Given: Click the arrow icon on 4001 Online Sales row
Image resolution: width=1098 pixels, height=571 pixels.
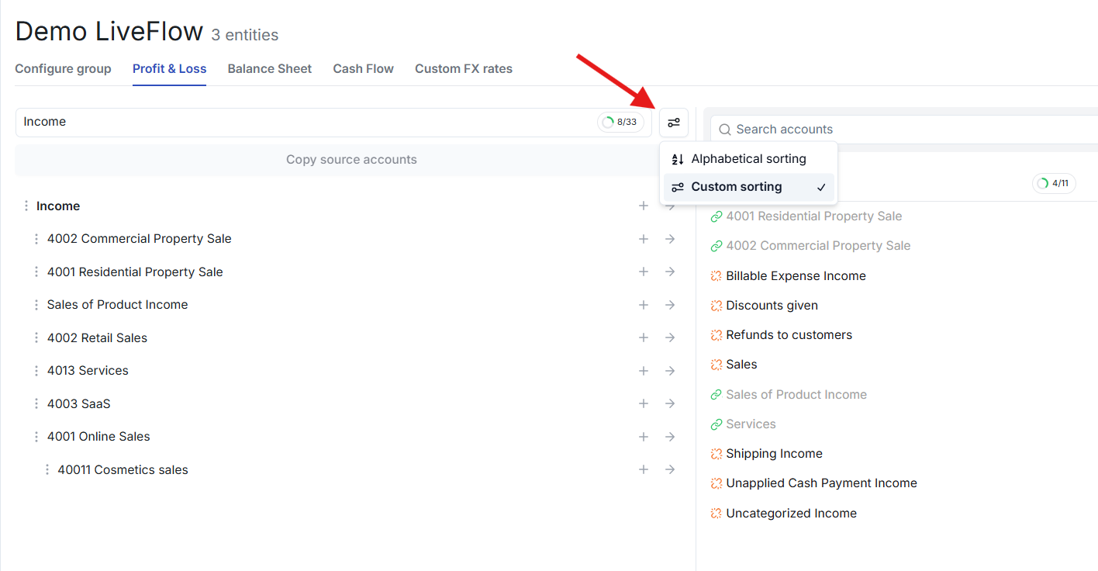Looking at the screenshot, I should tap(670, 437).
